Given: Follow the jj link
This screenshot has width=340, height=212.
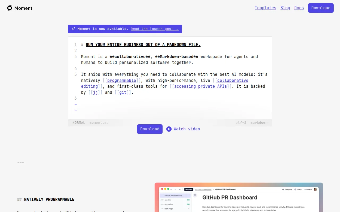Looking at the screenshot, I should pyautogui.click(x=95, y=92).
